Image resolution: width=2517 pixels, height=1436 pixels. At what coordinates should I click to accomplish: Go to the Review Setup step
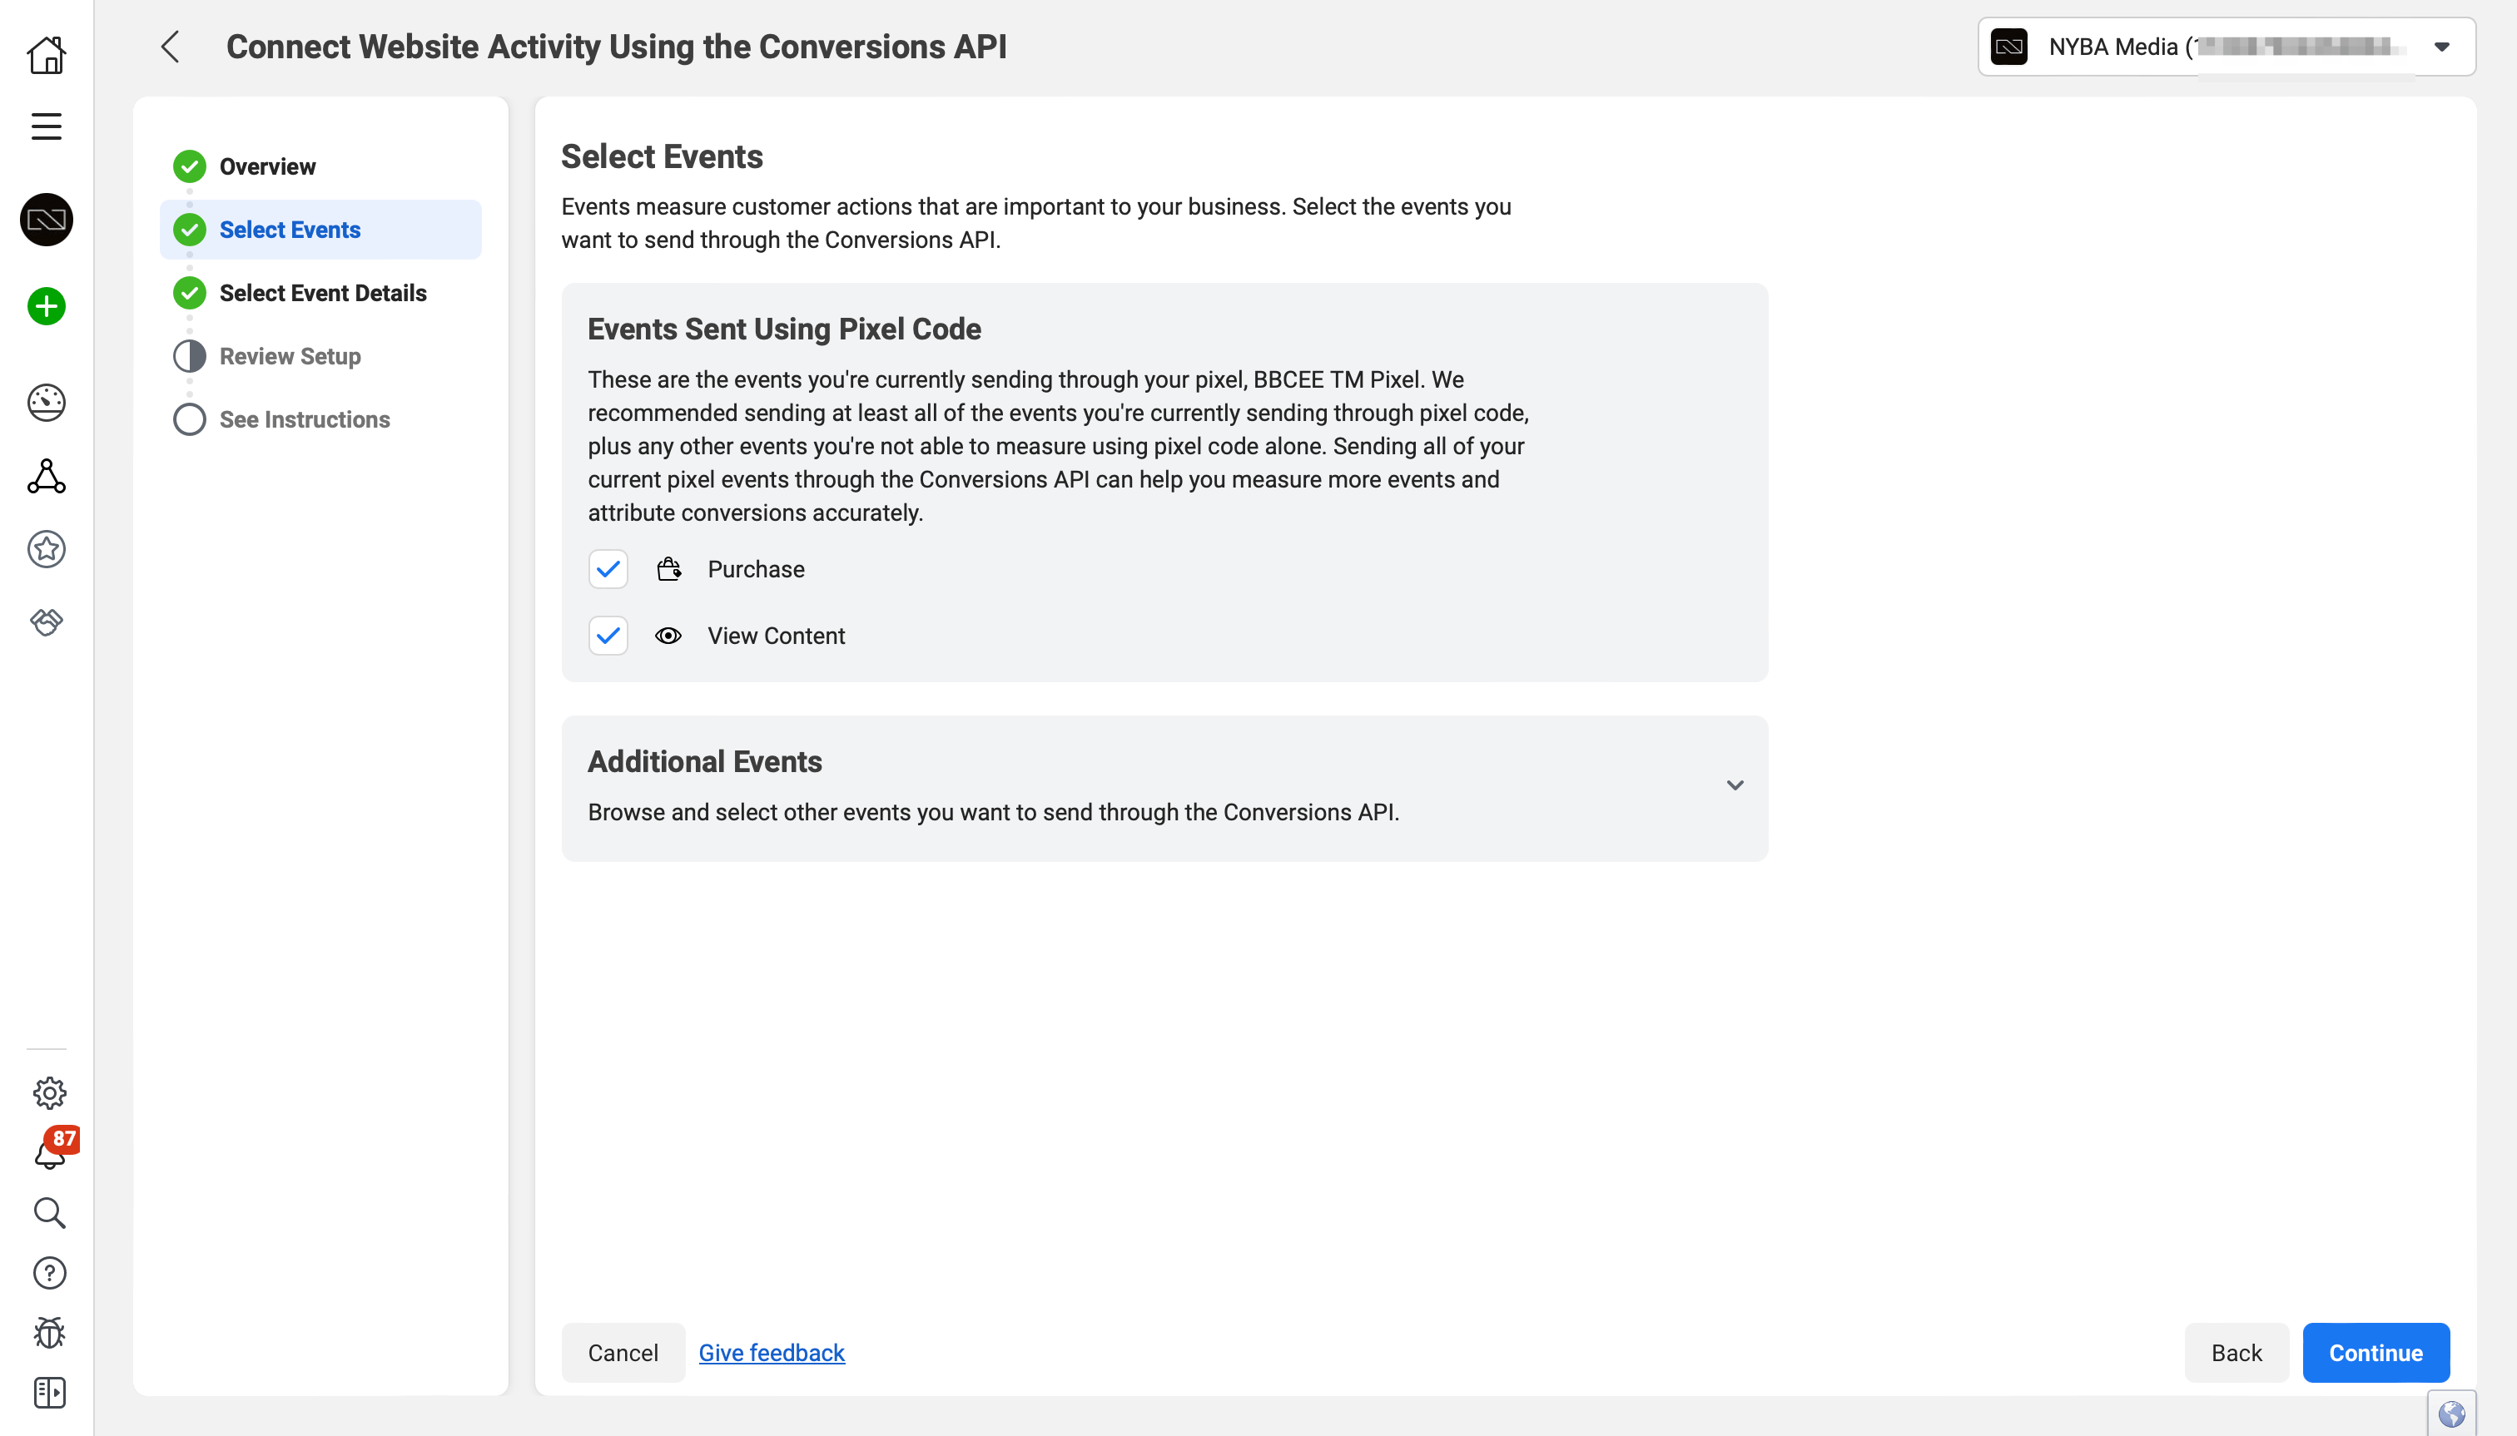290,356
